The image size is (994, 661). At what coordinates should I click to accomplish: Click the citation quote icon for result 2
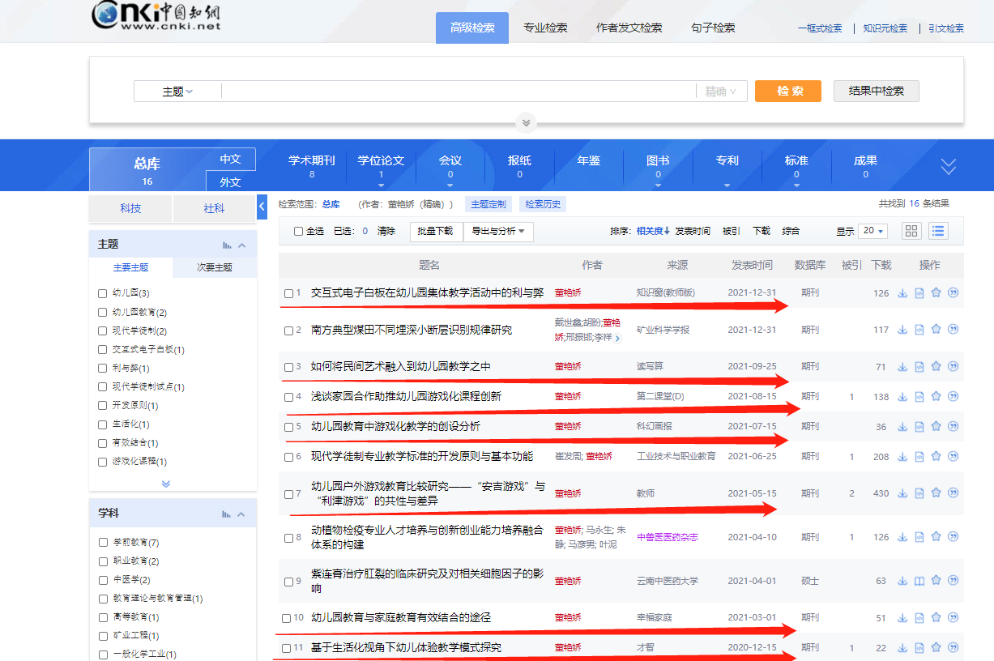tap(953, 330)
